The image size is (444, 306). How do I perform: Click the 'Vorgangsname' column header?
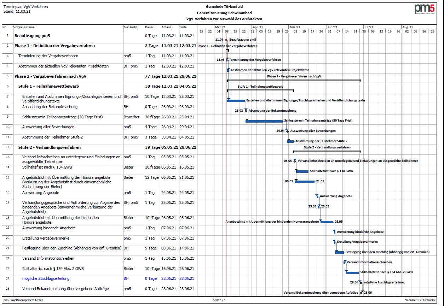point(24,27)
